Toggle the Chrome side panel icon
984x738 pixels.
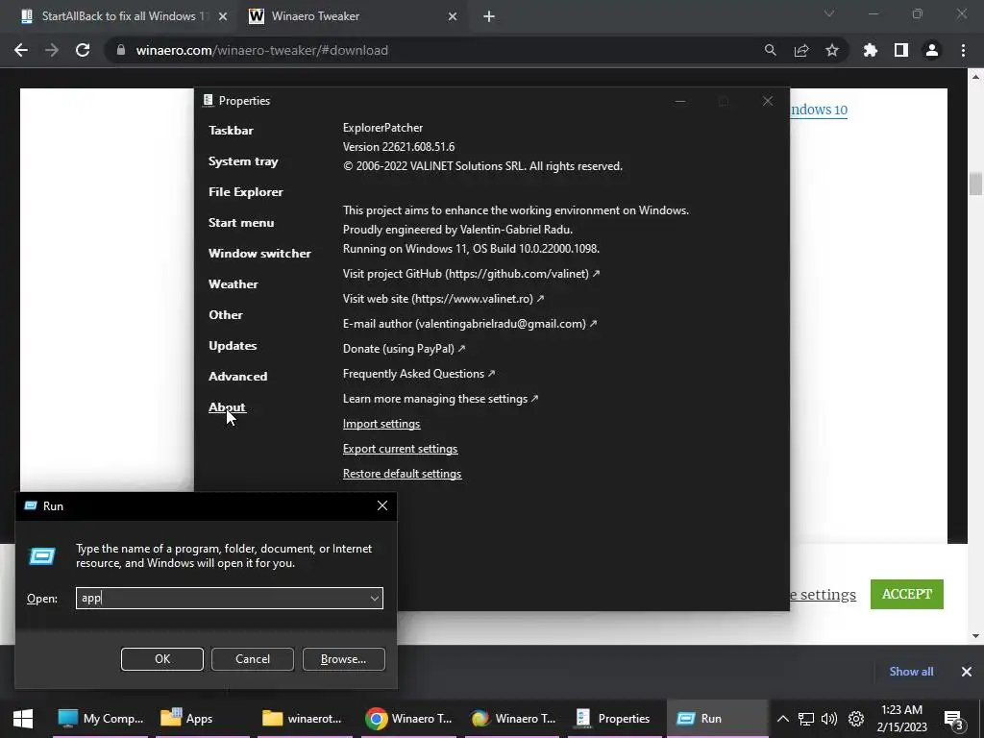click(x=901, y=50)
